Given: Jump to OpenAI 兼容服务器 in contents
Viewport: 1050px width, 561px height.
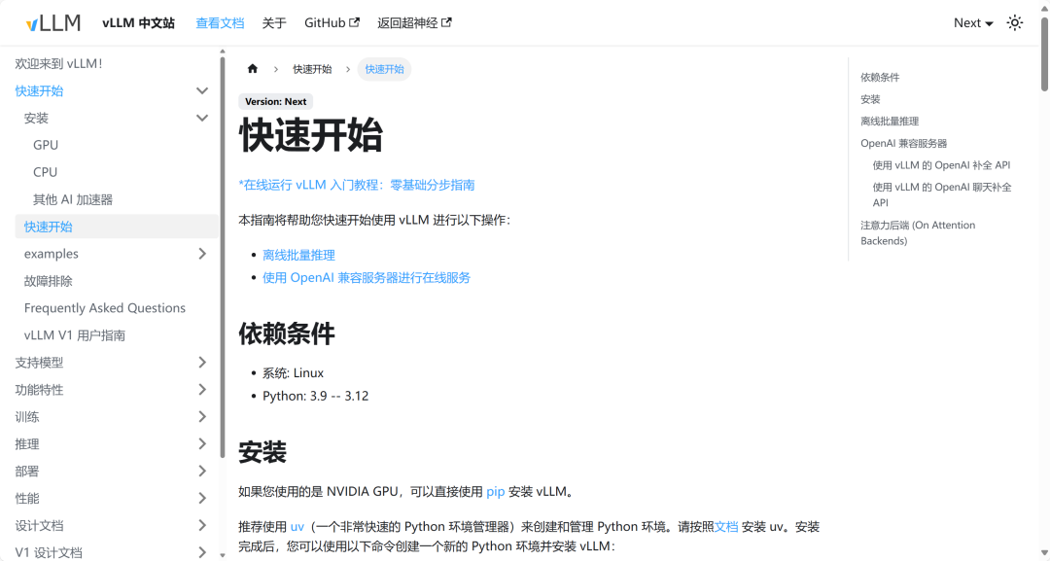Looking at the screenshot, I should coord(904,143).
